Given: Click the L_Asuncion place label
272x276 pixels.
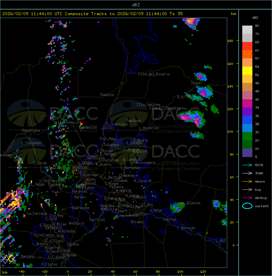Looking at the screenshot, I should [x=149, y=128].
